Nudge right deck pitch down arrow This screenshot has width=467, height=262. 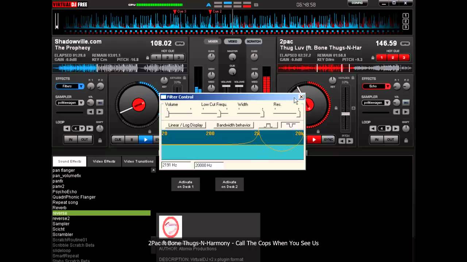pyautogui.click(x=342, y=141)
